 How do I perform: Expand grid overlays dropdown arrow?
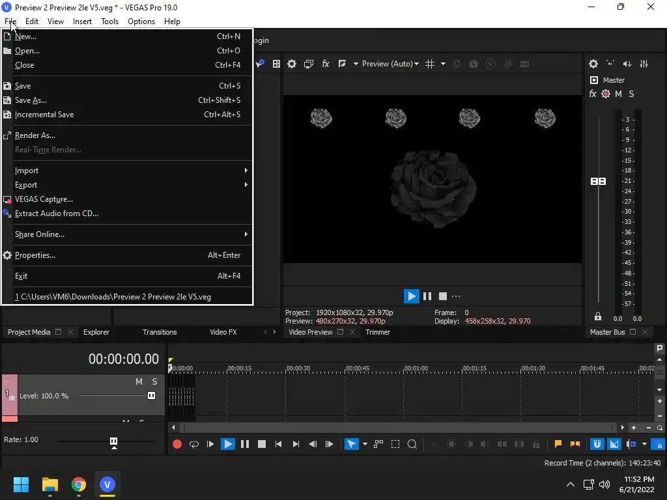(x=443, y=64)
